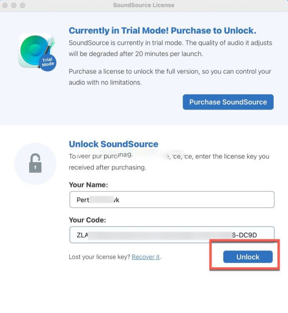Focus the Your Code license field
Viewport: 288px width, 313px height.
pyautogui.click(x=172, y=235)
